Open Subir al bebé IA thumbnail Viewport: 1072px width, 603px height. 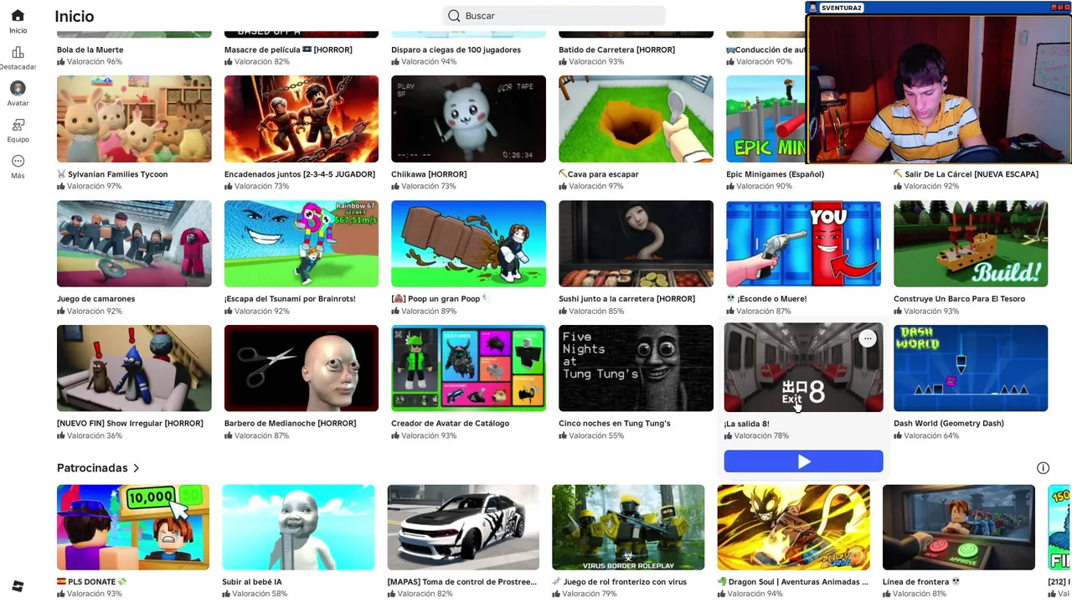(298, 528)
